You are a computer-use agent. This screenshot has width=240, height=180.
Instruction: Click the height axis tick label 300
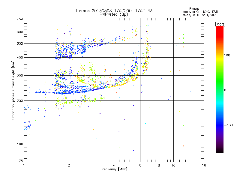pos(20,75)
